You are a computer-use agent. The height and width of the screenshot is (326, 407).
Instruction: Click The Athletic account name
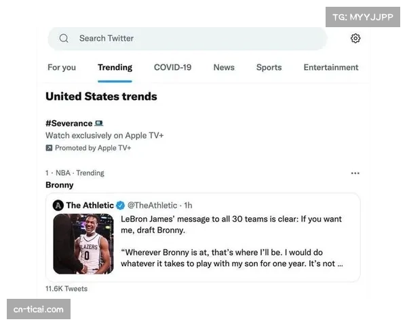tap(90, 205)
